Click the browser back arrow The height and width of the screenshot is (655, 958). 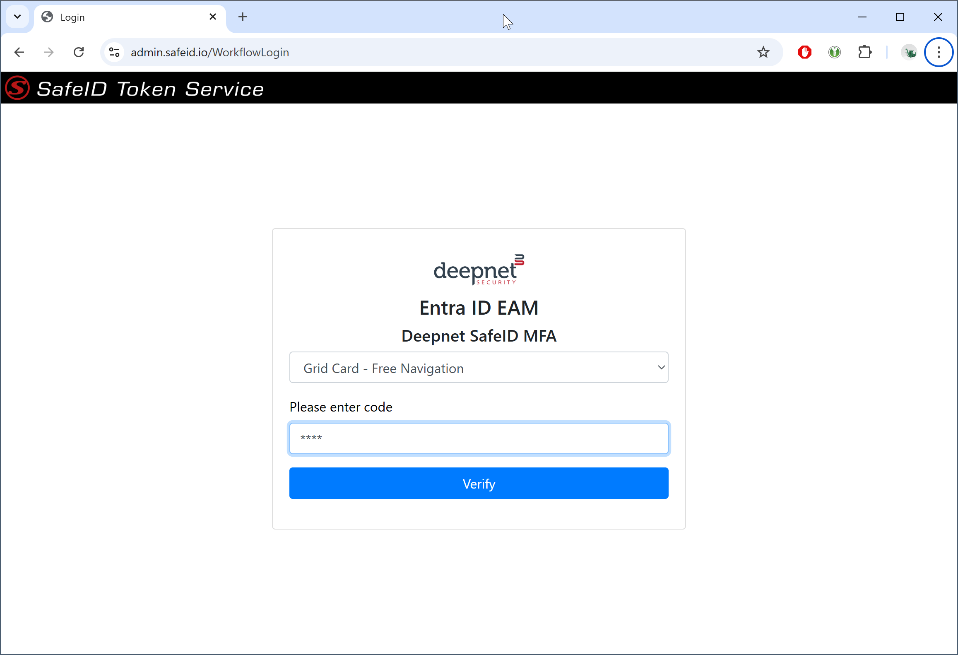tap(19, 52)
